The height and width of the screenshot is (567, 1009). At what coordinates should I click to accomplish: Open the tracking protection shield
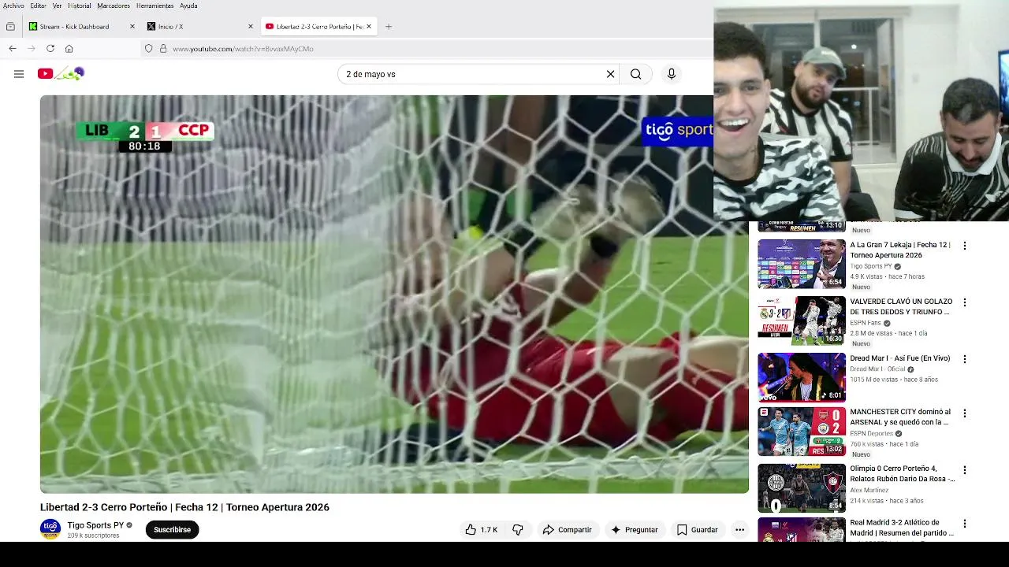[x=148, y=49]
